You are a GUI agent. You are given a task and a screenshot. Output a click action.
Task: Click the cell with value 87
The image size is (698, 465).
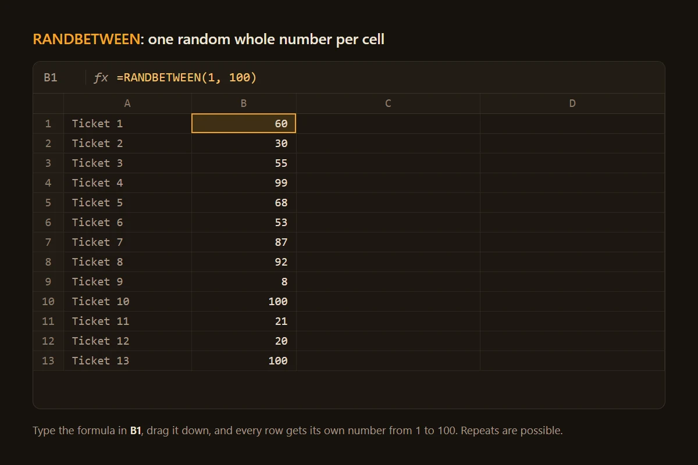coord(244,242)
